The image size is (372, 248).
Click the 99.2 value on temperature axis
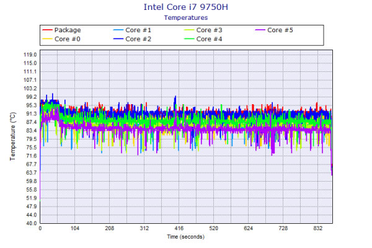32,97
